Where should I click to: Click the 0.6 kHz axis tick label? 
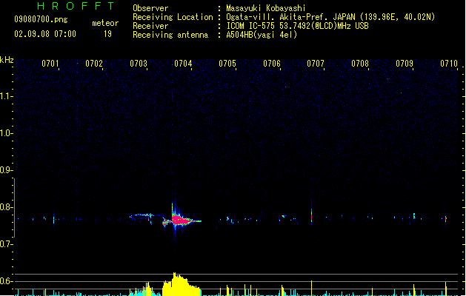tap(6, 281)
